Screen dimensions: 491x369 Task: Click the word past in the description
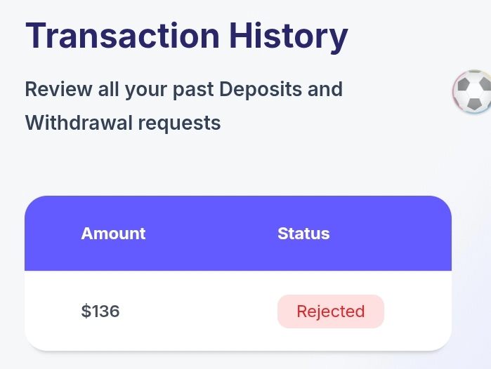(193, 90)
